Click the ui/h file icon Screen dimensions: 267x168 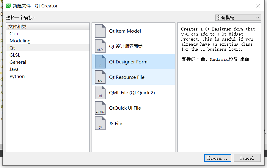click(x=100, y=46)
